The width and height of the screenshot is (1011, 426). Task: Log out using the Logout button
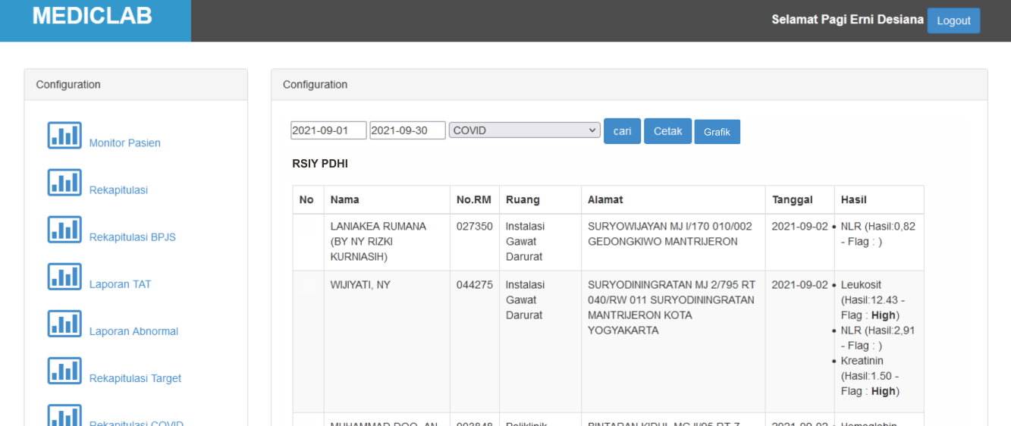click(x=953, y=20)
